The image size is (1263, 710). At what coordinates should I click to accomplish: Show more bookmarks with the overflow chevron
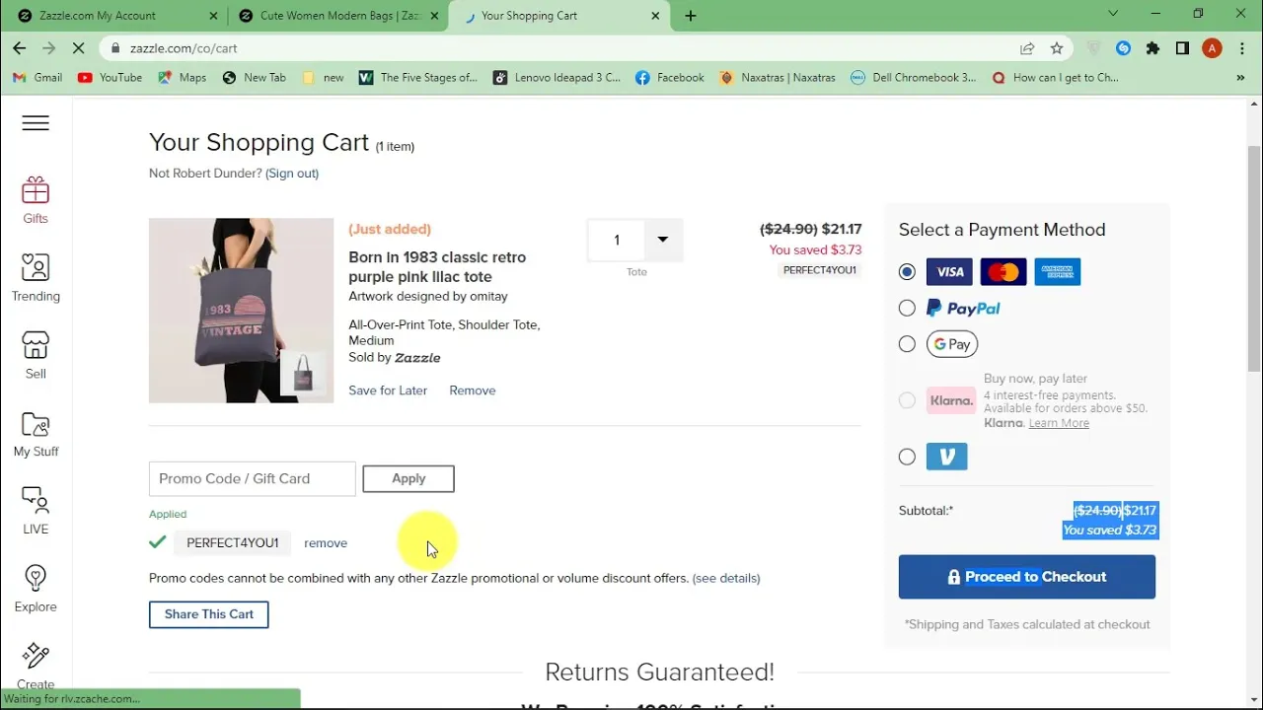tap(1240, 78)
